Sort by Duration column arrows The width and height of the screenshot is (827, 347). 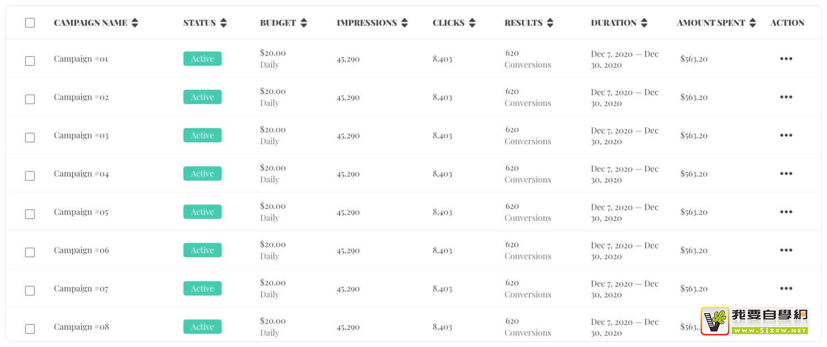(644, 23)
